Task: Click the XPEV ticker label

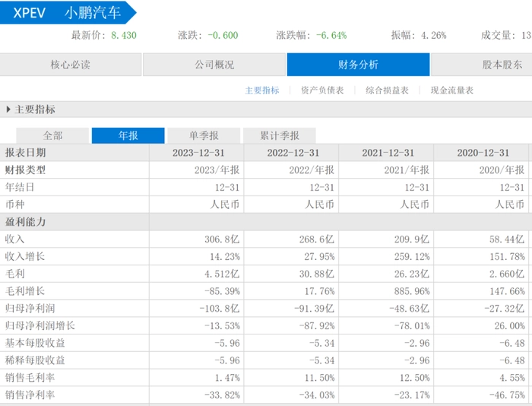Action: [x=30, y=13]
